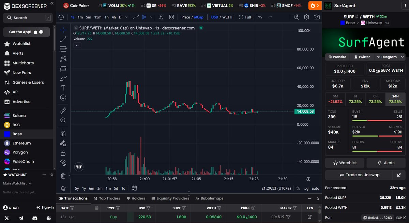Image resolution: width=409 pixels, height=223 pixels.
Task: Expand the social links dropdown arrow
Action: [x=403, y=57]
